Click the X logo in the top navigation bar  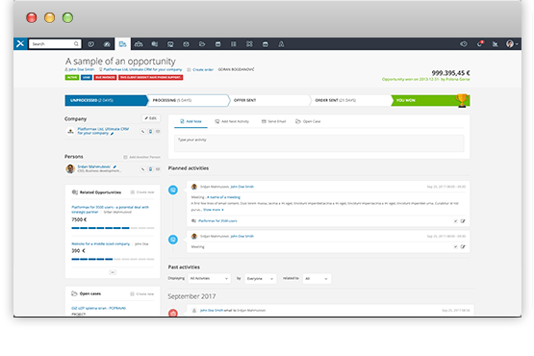coord(20,43)
